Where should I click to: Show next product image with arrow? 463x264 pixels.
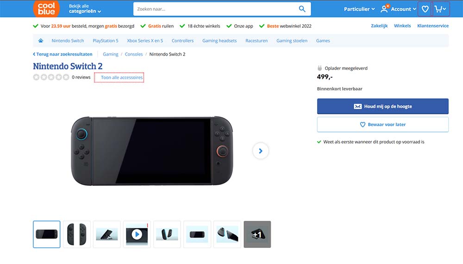(261, 151)
